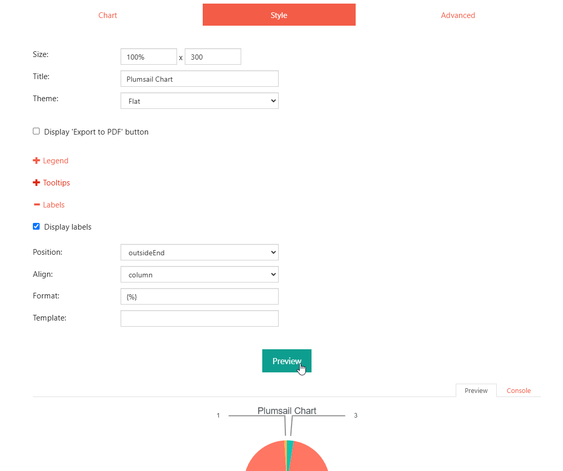The image size is (563, 471).
Task: Open the Align dropdown
Action: pyautogui.click(x=199, y=275)
